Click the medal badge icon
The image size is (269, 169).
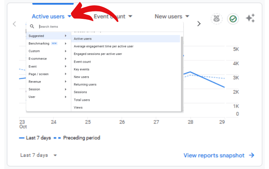(x=216, y=19)
